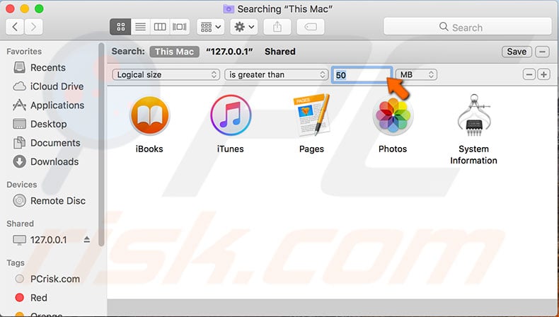This screenshot has width=559, height=317.
Task: Add a criteria row with plus button
Action: tap(543, 74)
